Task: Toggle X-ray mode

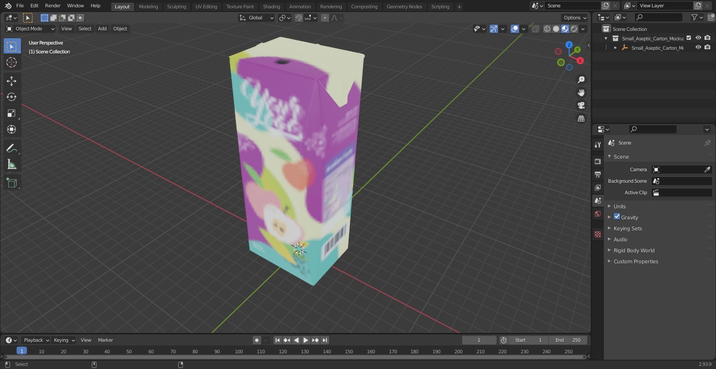Action: tap(535, 29)
